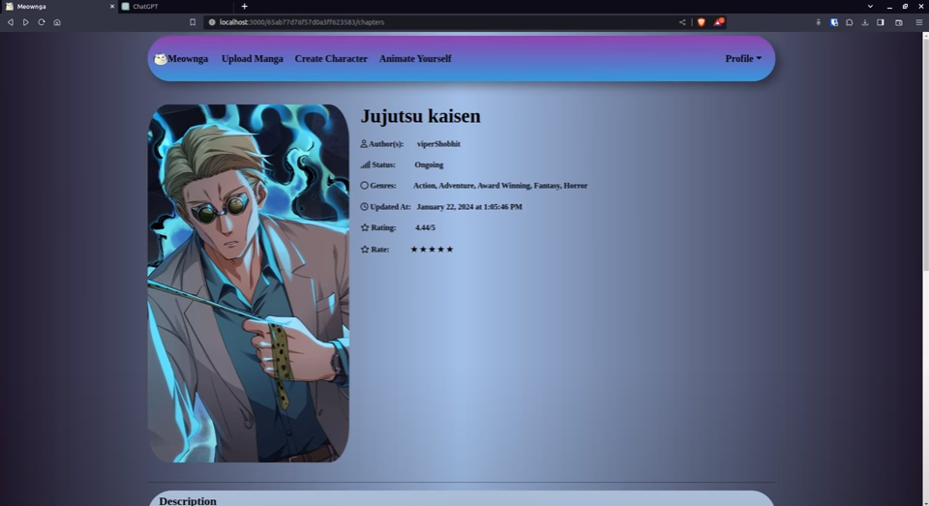Screen dimensions: 929x506
Task: Open the Brave Rewards triangle icon
Action: (x=718, y=22)
